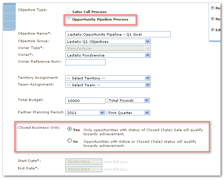
Task: Open the Select Team dropdown
Action: (108, 85)
